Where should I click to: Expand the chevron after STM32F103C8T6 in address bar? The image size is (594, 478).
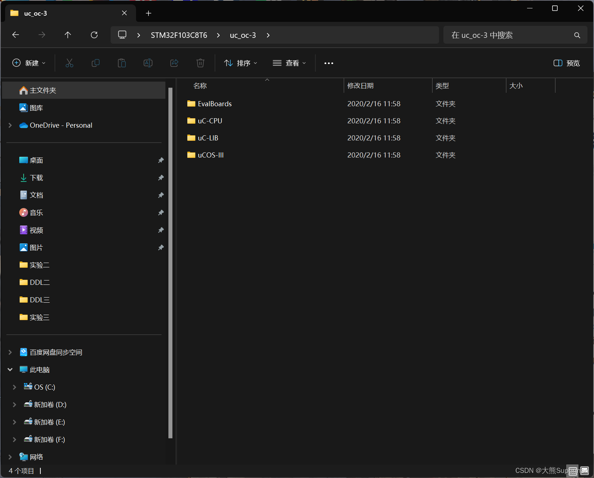[x=218, y=35]
